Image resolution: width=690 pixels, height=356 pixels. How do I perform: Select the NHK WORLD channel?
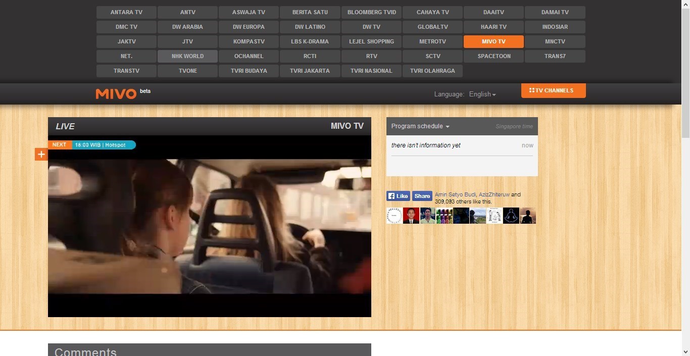coord(187,56)
